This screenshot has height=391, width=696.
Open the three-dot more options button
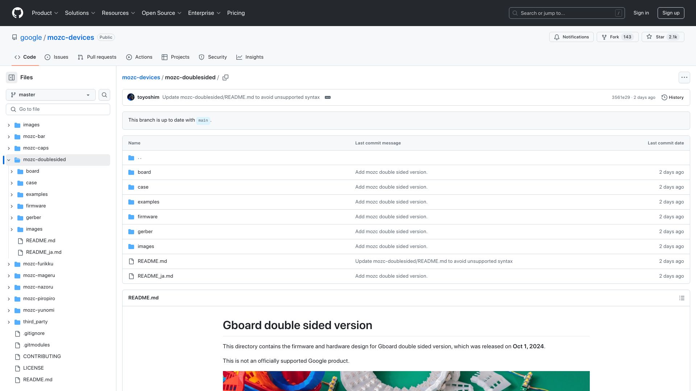pos(684,77)
